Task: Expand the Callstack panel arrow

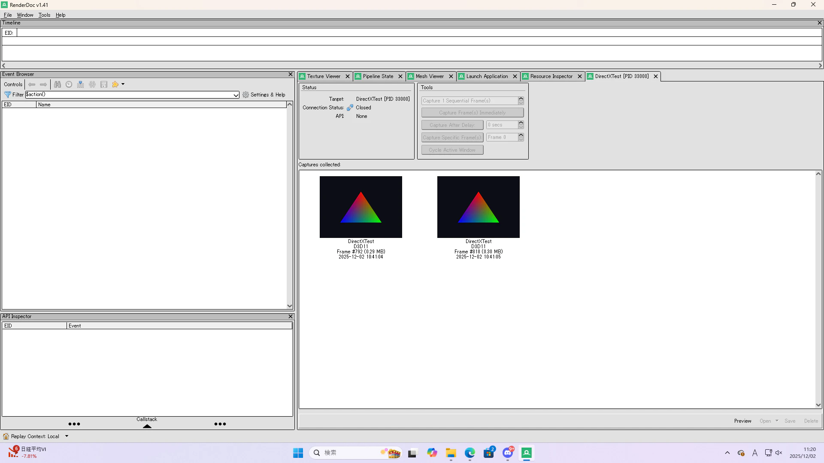Action: (147, 426)
